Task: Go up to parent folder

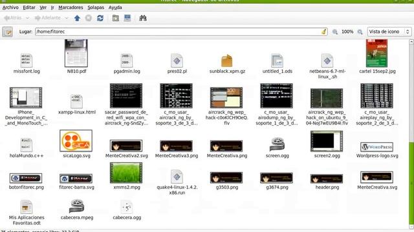Action: click(77, 18)
